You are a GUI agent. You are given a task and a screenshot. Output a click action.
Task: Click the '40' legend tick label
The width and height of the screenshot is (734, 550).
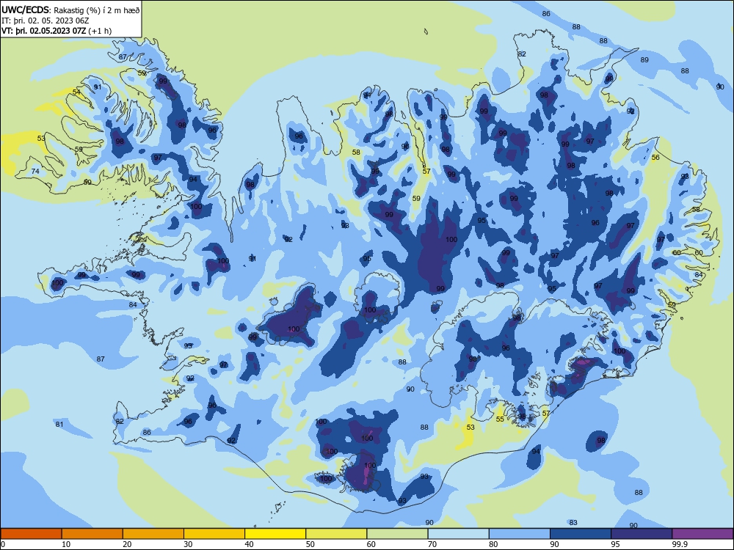pyautogui.click(x=250, y=544)
